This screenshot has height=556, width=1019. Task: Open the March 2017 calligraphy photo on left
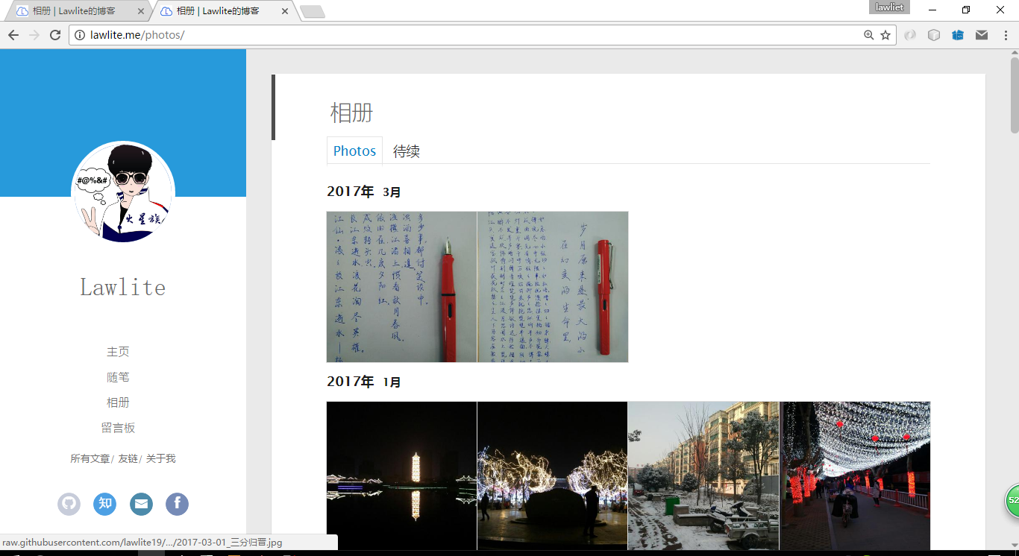tap(401, 287)
